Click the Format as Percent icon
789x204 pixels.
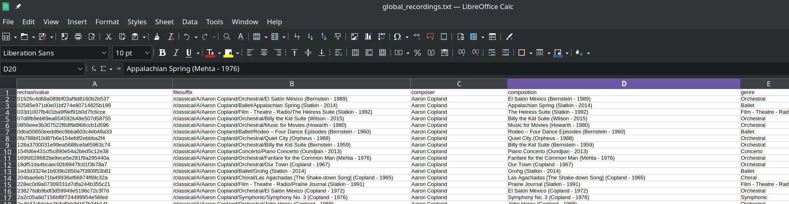(417, 53)
